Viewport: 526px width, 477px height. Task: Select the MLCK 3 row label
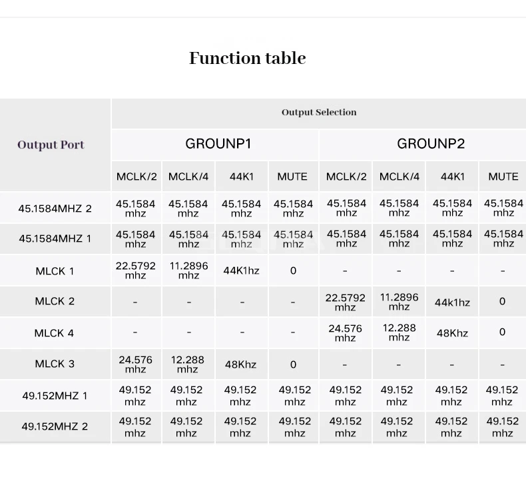click(55, 364)
